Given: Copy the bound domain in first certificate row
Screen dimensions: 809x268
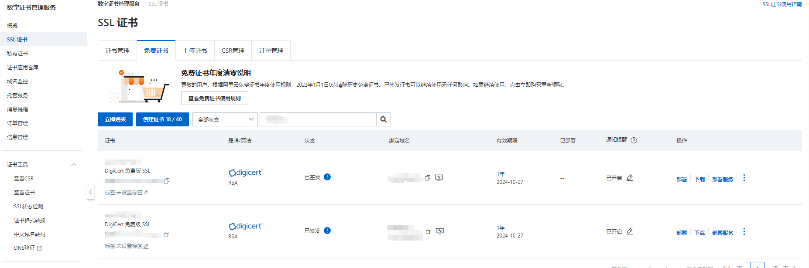Looking at the screenshot, I should pos(428,178).
